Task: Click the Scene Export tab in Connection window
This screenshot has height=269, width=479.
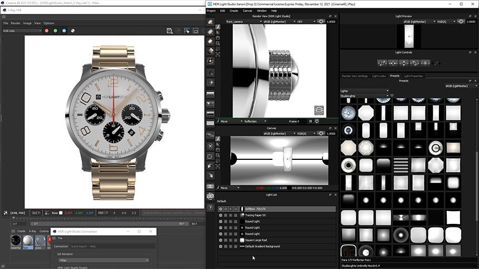Action: tap(79, 246)
